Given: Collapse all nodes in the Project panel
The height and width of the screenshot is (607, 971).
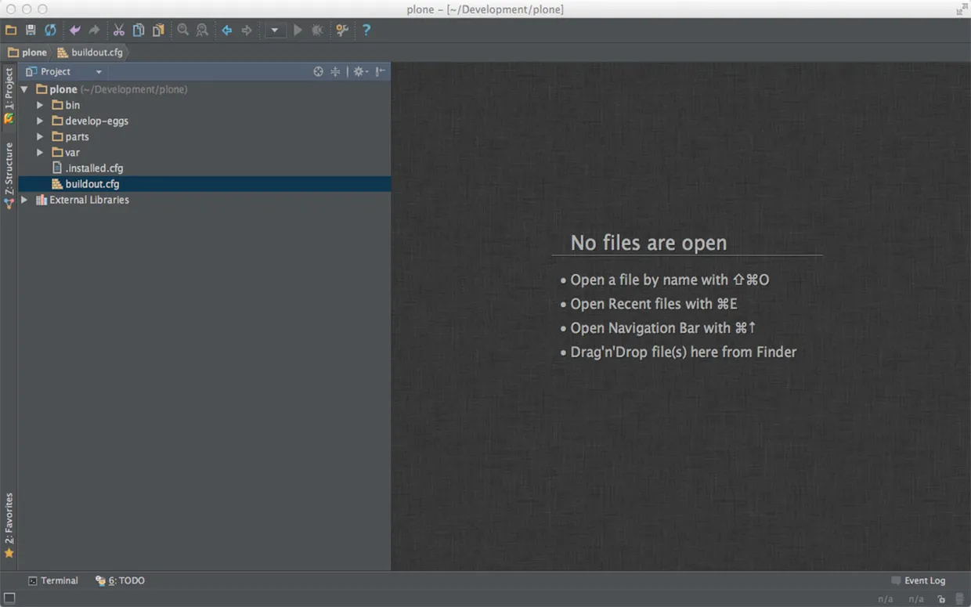Looking at the screenshot, I should tap(335, 71).
